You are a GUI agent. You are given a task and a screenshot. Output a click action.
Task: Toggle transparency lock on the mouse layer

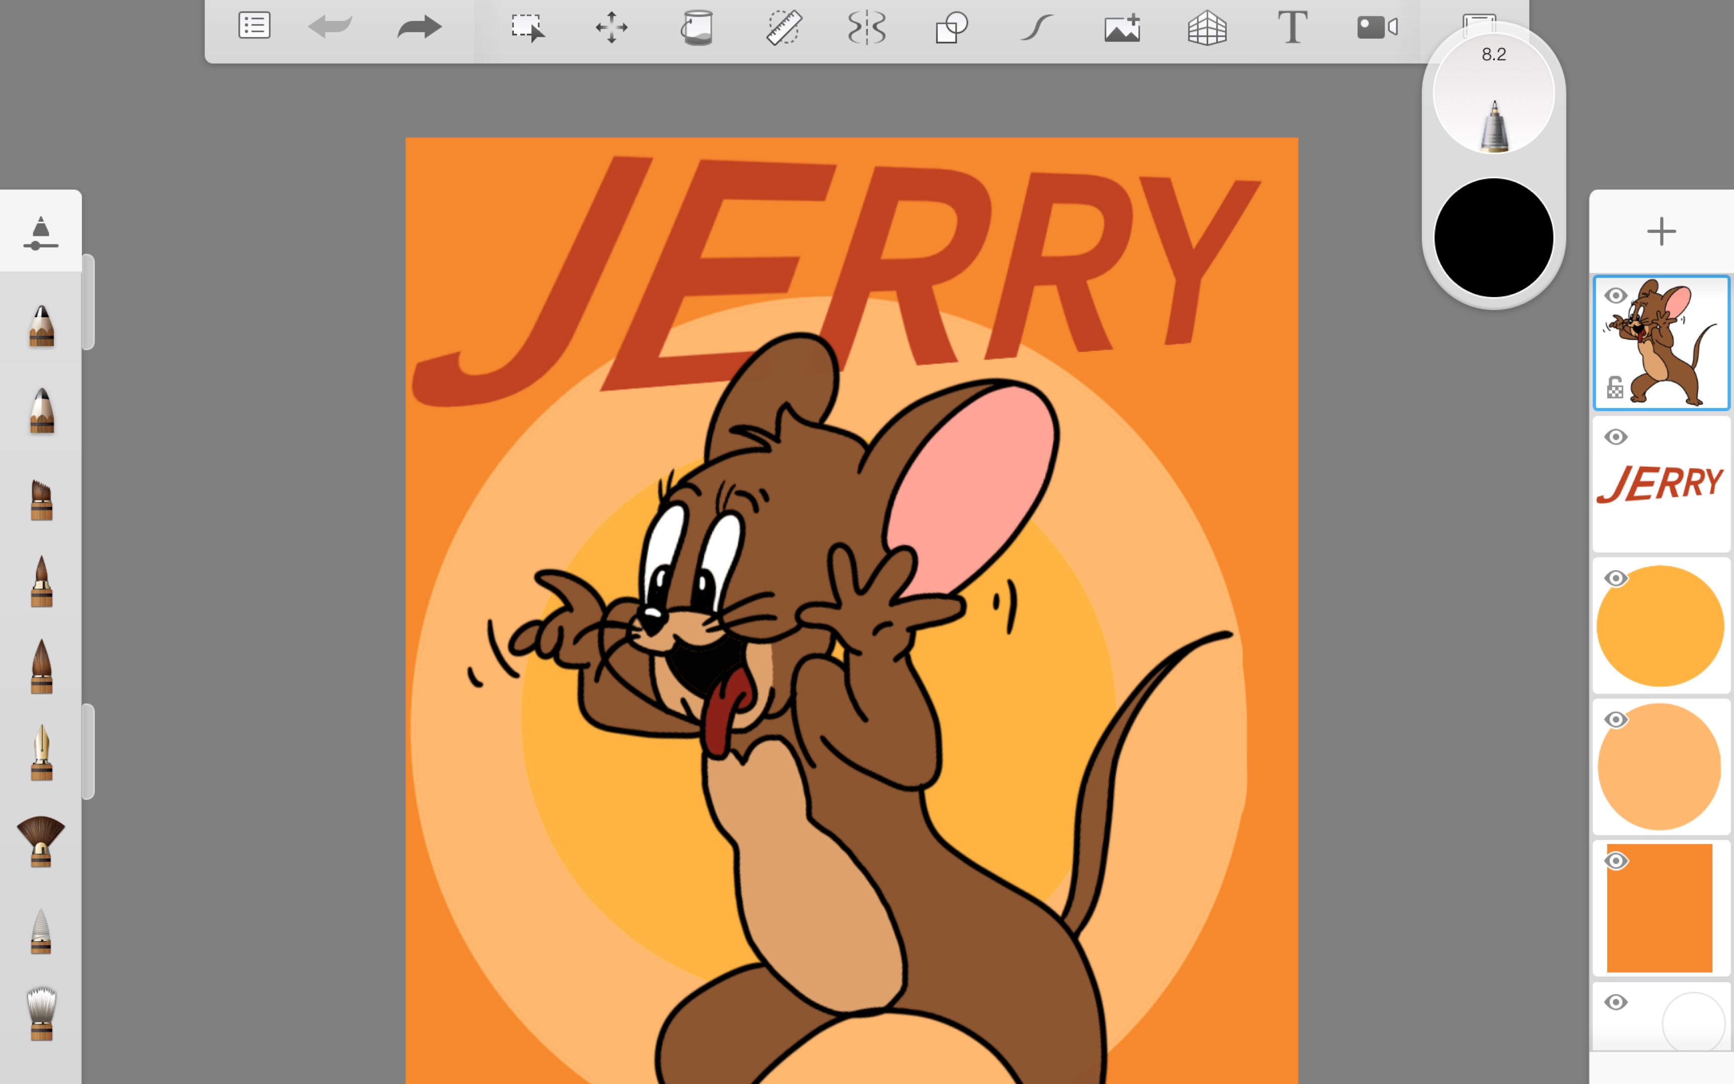pyautogui.click(x=1615, y=387)
